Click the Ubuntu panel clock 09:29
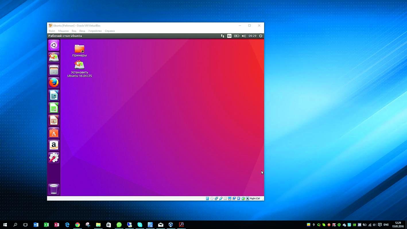Viewport: 407px width, 229px height. click(x=252, y=36)
